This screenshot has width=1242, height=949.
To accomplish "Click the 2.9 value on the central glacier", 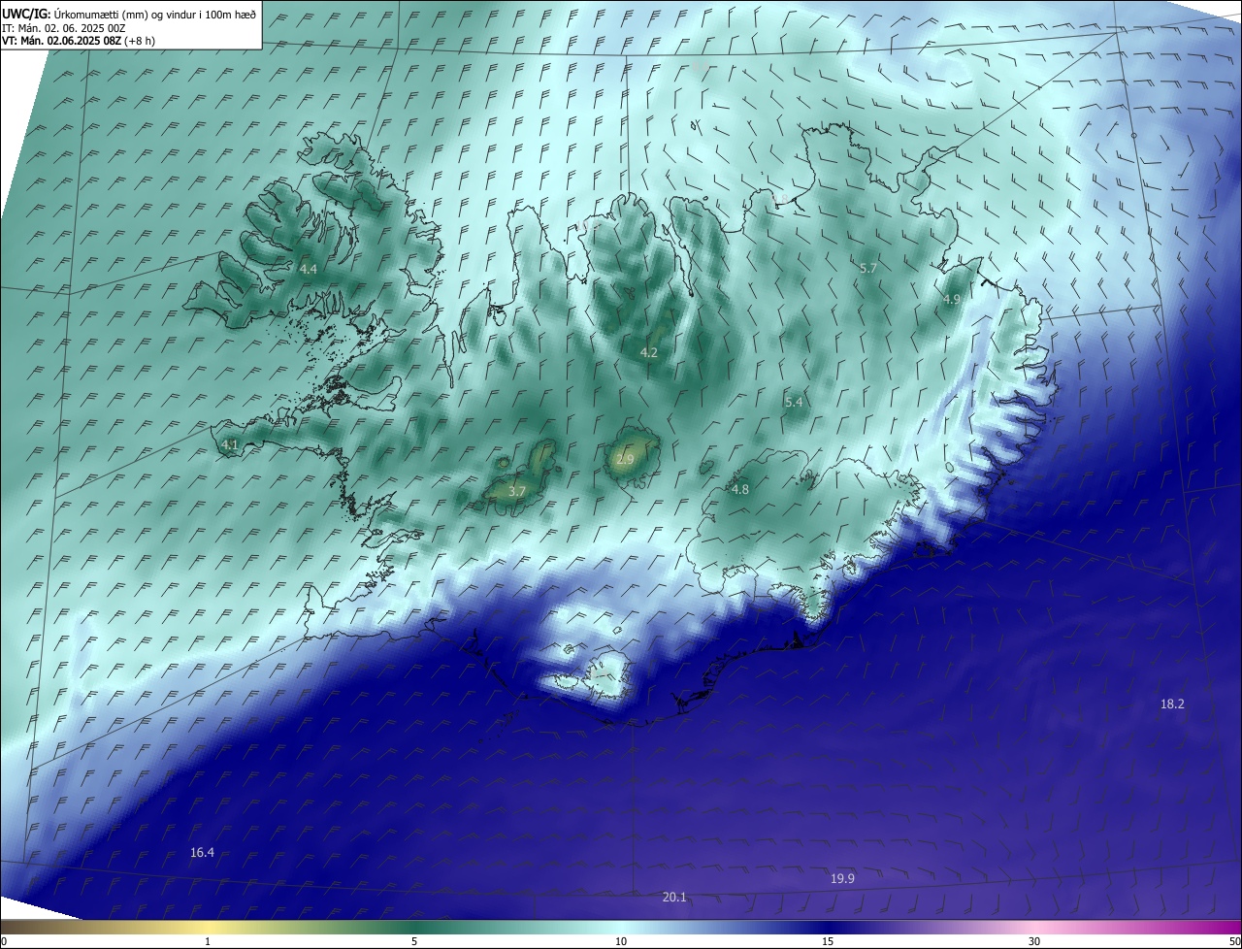I will (x=625, y=460).
